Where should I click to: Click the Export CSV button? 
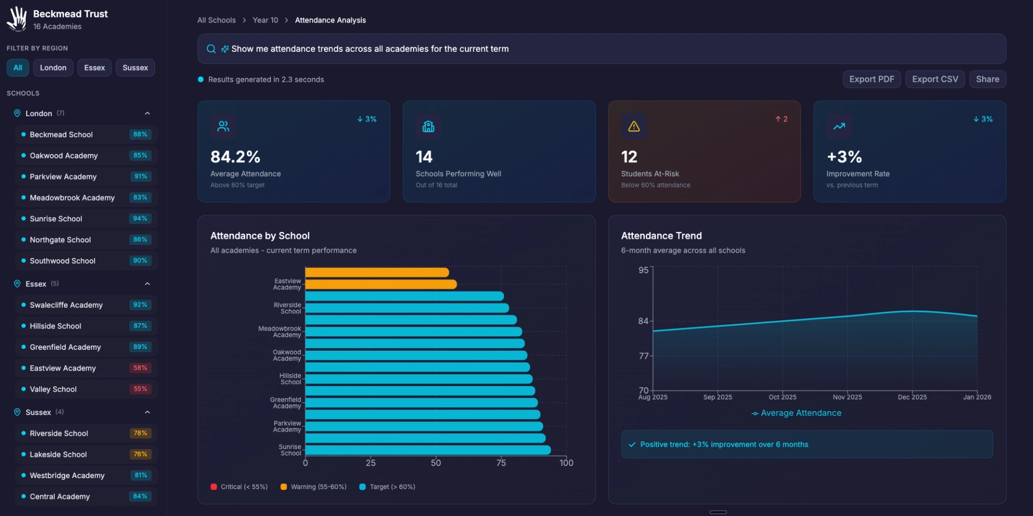[x=935, y=79]
